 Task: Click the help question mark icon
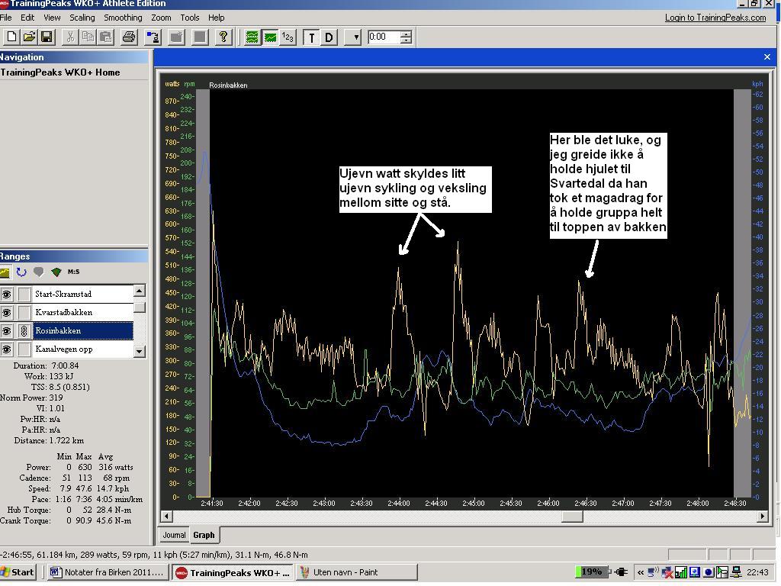223,37
